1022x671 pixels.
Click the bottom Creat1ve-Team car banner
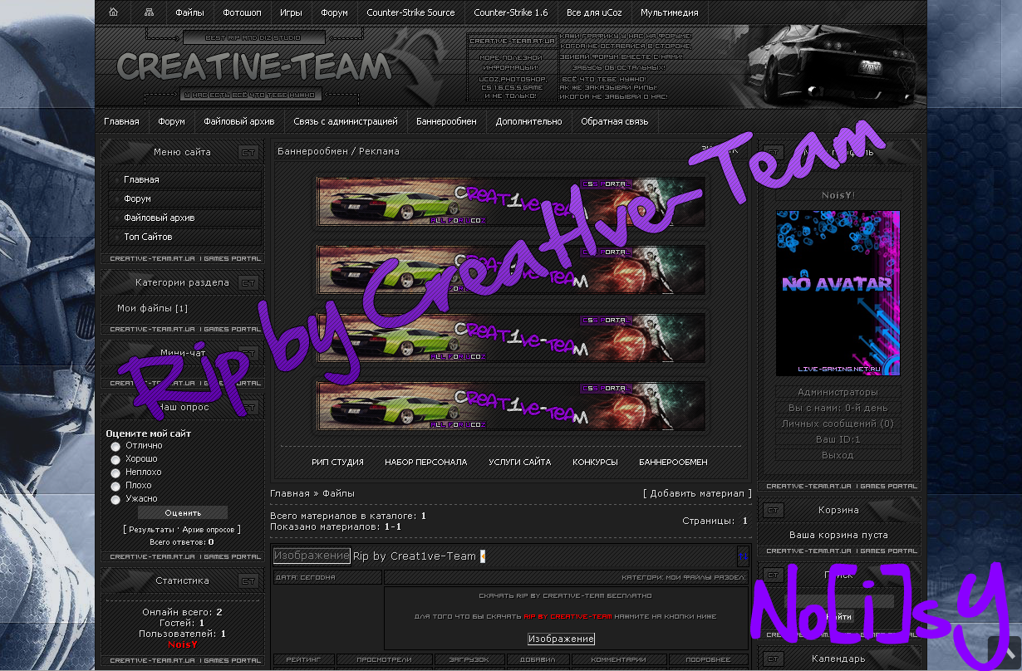(x=510, y=406)
